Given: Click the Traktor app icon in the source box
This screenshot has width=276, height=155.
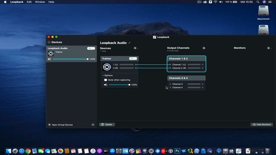Looking at the screenshot, I should (x=107, y=67).
